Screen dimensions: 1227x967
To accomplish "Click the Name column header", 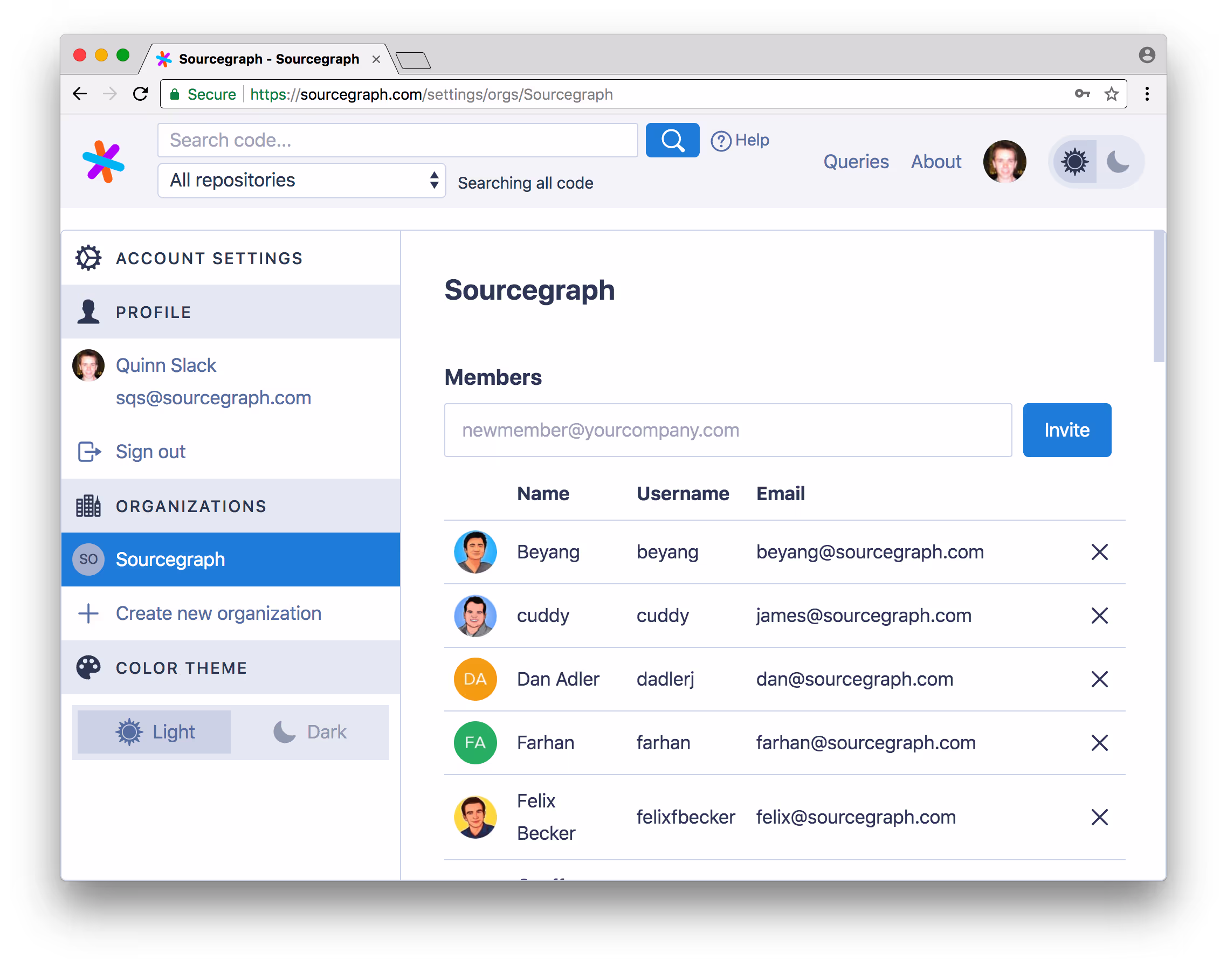I will [543, 494].
